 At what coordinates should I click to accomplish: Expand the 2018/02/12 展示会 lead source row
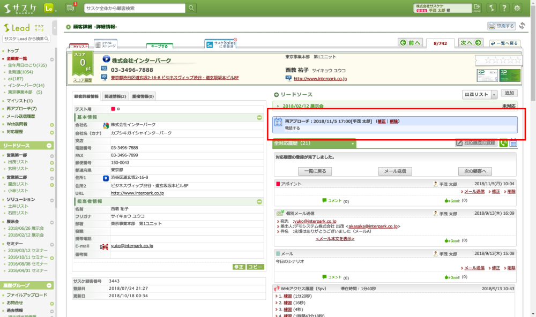(278, 106)
